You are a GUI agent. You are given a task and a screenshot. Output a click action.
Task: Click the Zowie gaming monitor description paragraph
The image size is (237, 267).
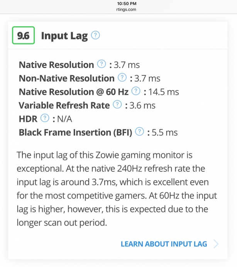click(x=117, y=189)
